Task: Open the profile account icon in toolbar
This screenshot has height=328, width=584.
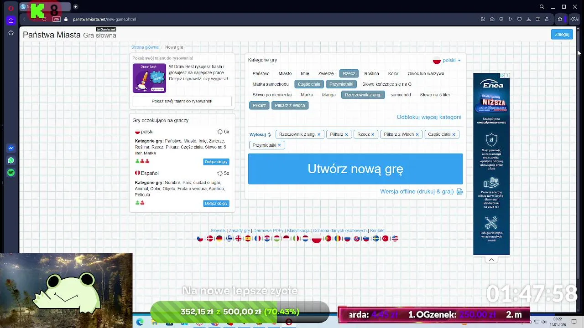Action: (x=547, y=19)
